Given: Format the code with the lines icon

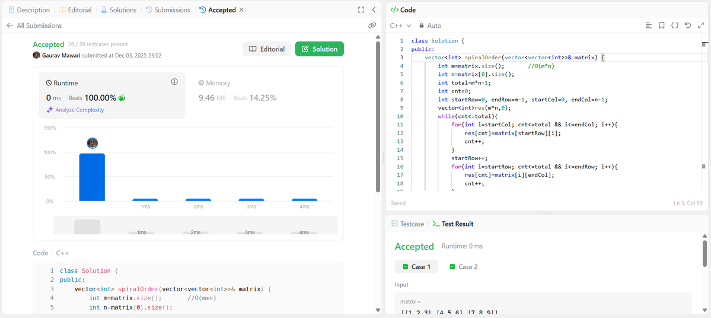Looking at the screenshot, I should pyautogui.click(x=648, y=26).
